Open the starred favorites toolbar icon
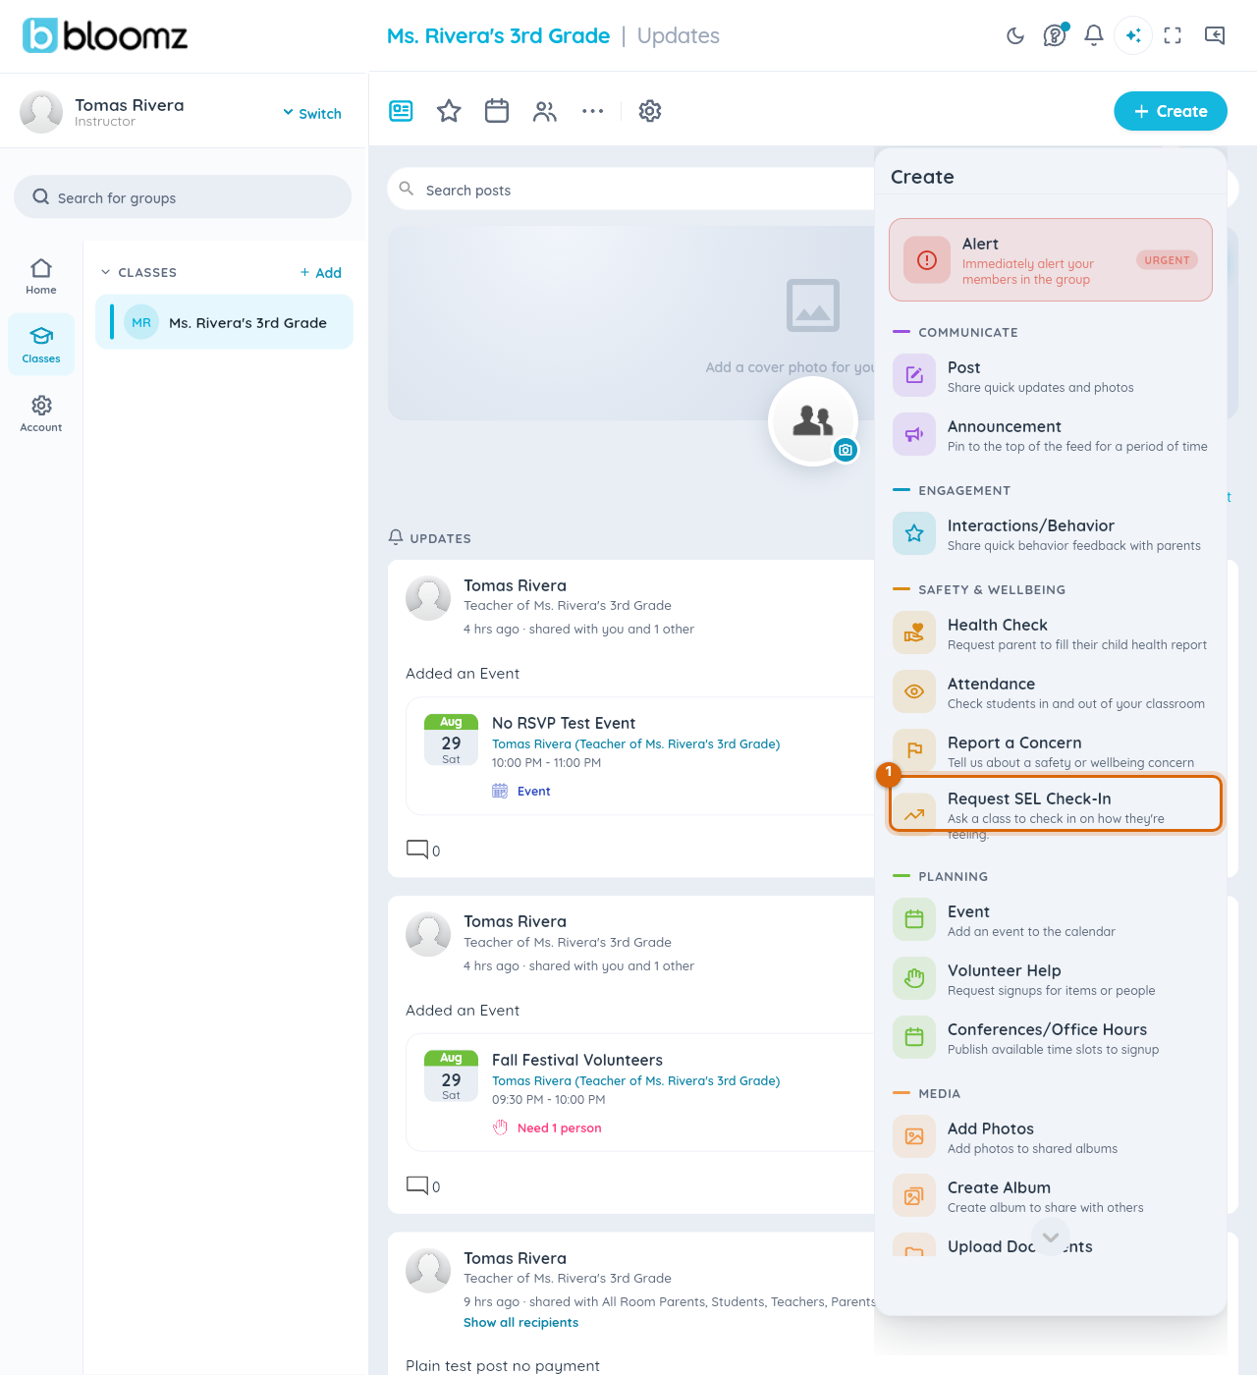Image resolution: width=1257 pixels, height=1375 pixels. coord(449,111)
